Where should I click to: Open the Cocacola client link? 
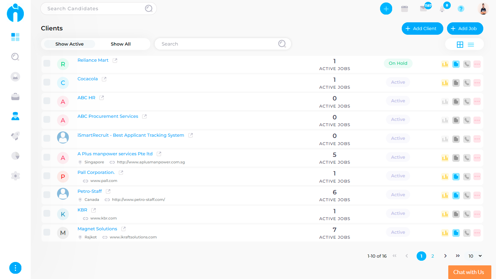tap(87, 79)
